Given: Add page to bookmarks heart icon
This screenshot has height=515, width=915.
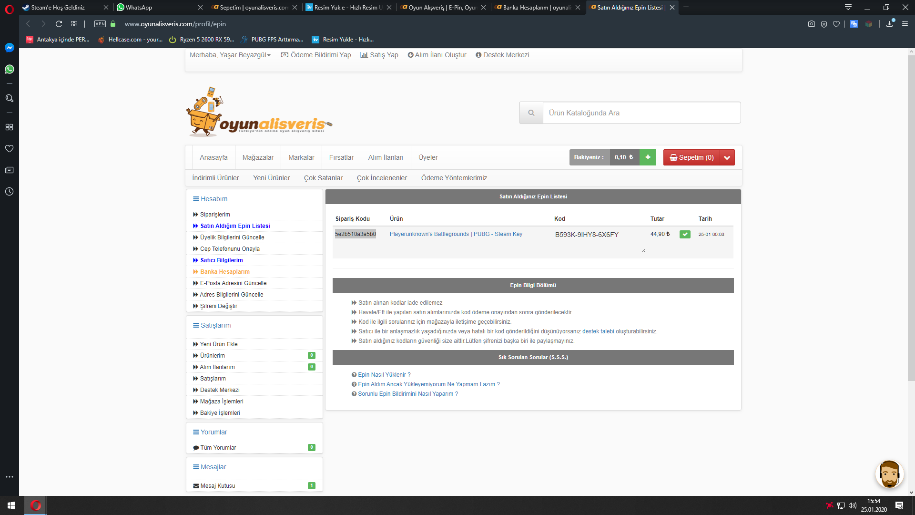Looking at the screenshot, I should tap(836, 24).
